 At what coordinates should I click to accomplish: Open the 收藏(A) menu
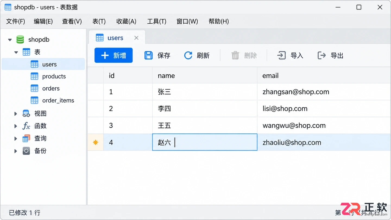pos(126,21)
